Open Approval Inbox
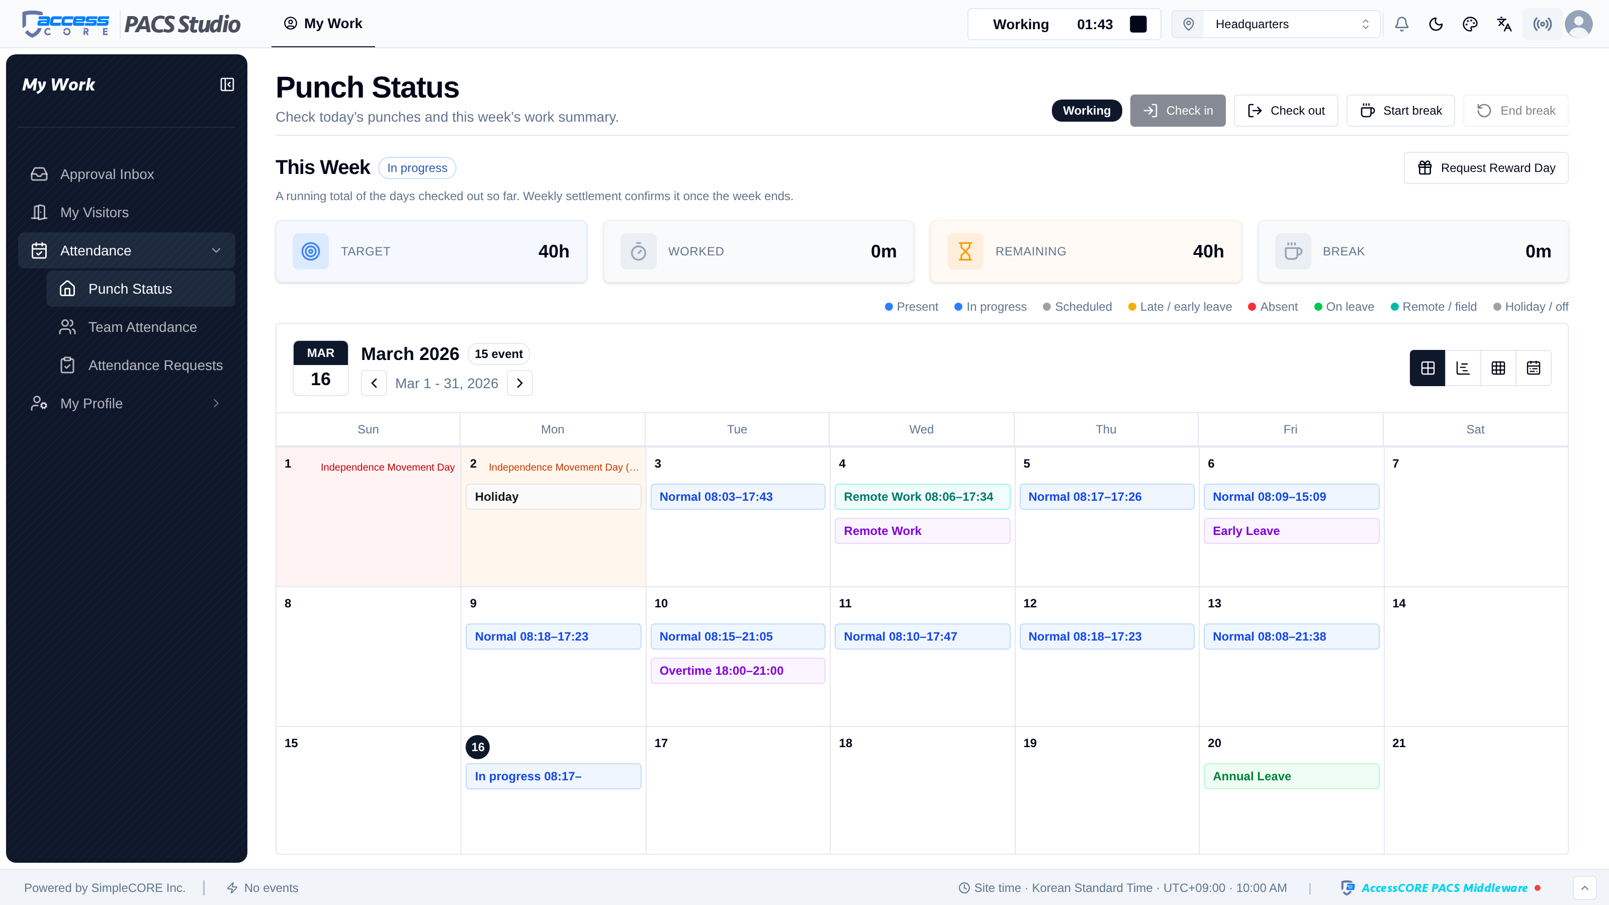Screen dimensions: 1609x905 point(127,174)
